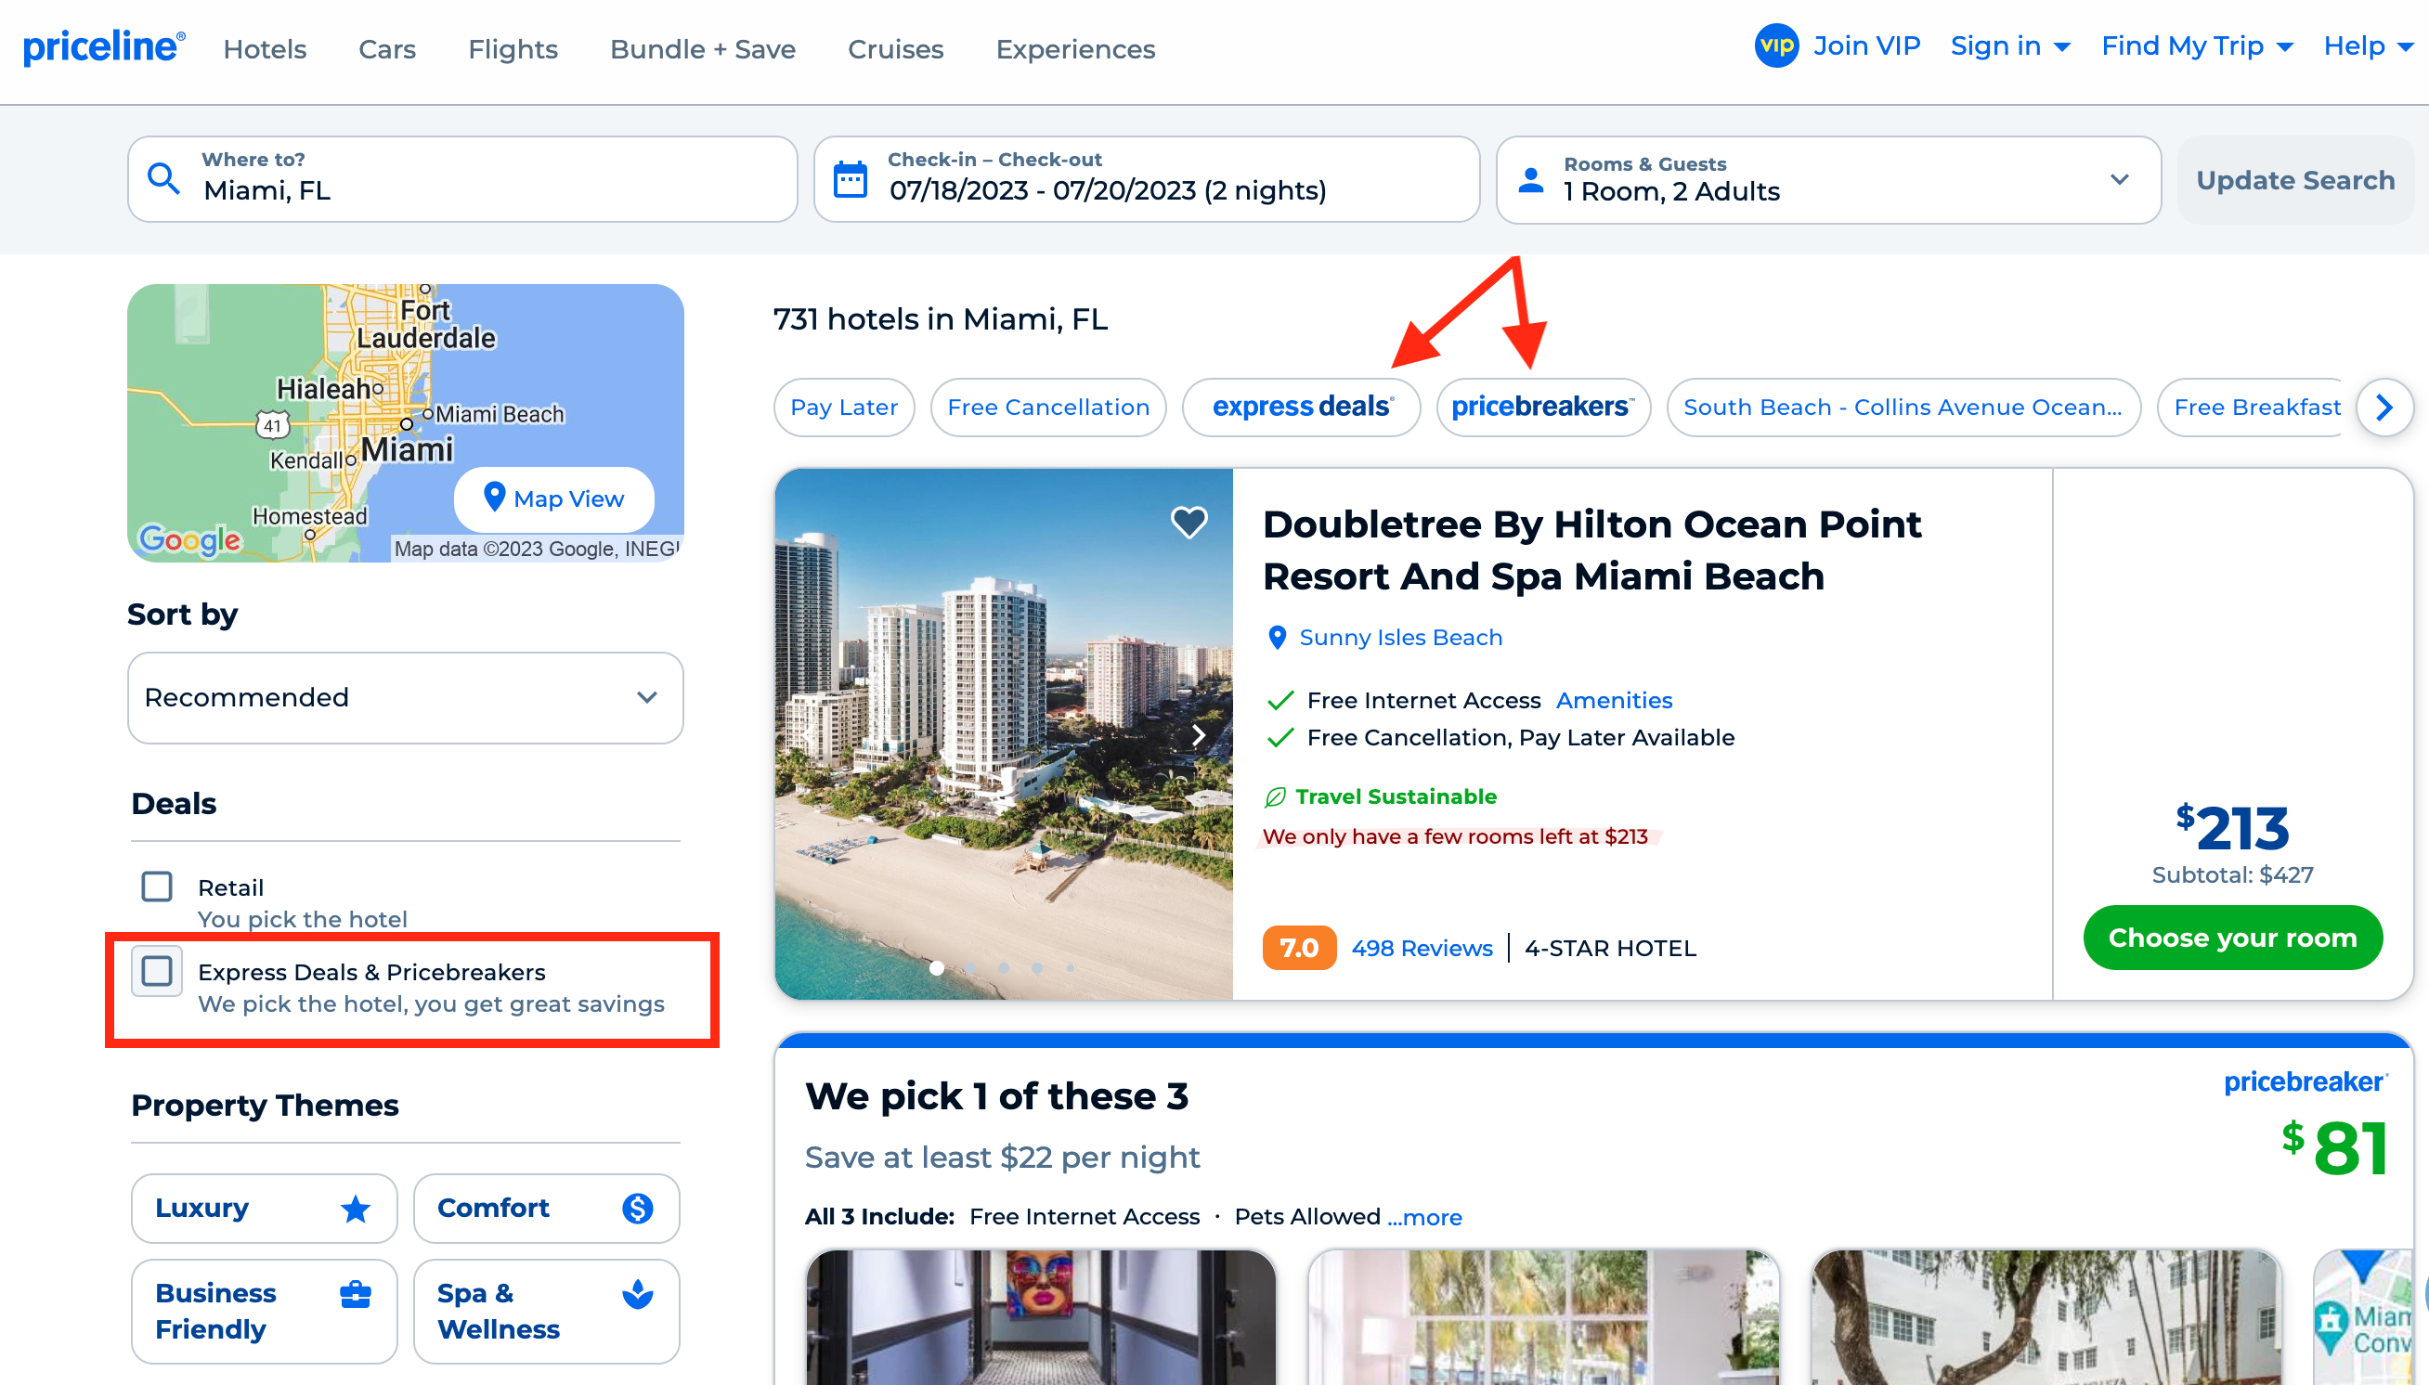Show previous Doubletree photo arrow
The height and width of the screenshot is (1385, 2429).
pyautogui.click(x=809, y=734)
